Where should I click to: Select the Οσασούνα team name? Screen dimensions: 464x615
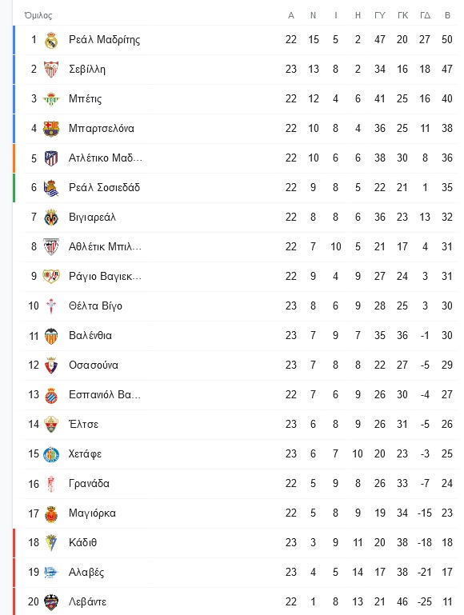(x=94, y=365)
